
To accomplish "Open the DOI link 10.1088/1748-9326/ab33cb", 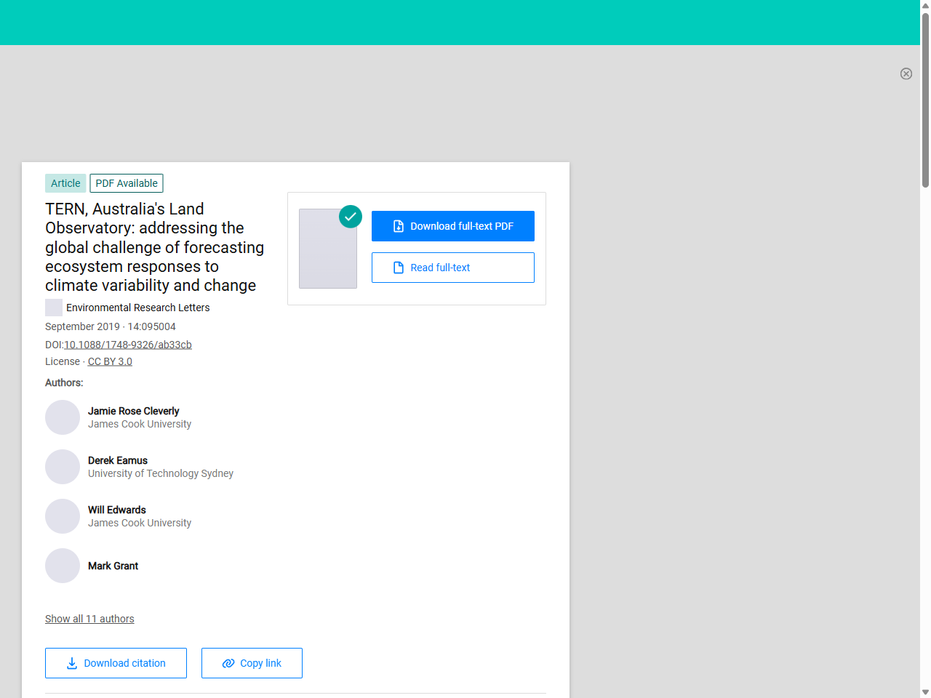I will click(128, 345).
